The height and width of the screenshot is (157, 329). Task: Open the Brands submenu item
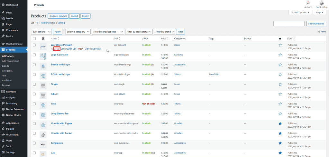5,66
